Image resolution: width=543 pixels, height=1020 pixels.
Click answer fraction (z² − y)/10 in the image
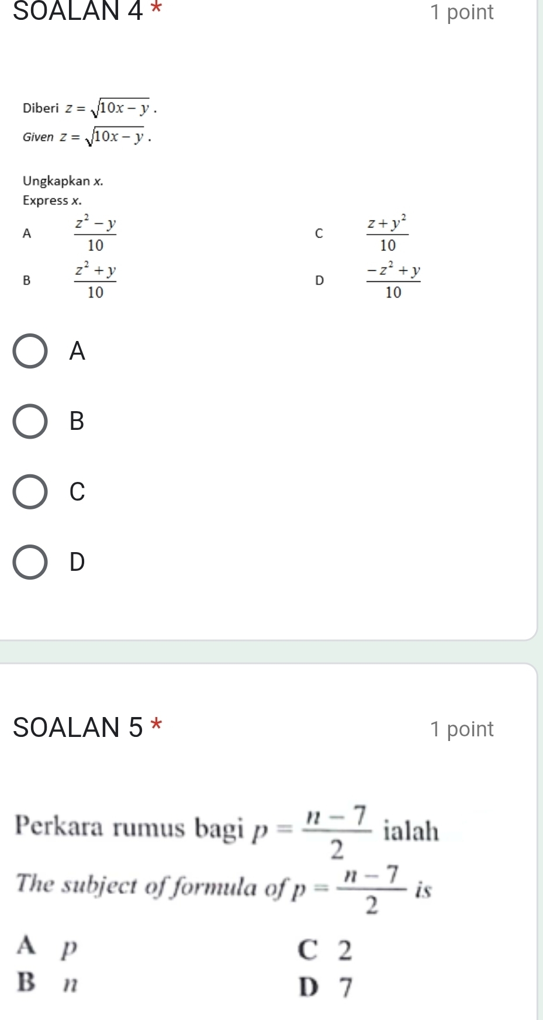(95, 233)
